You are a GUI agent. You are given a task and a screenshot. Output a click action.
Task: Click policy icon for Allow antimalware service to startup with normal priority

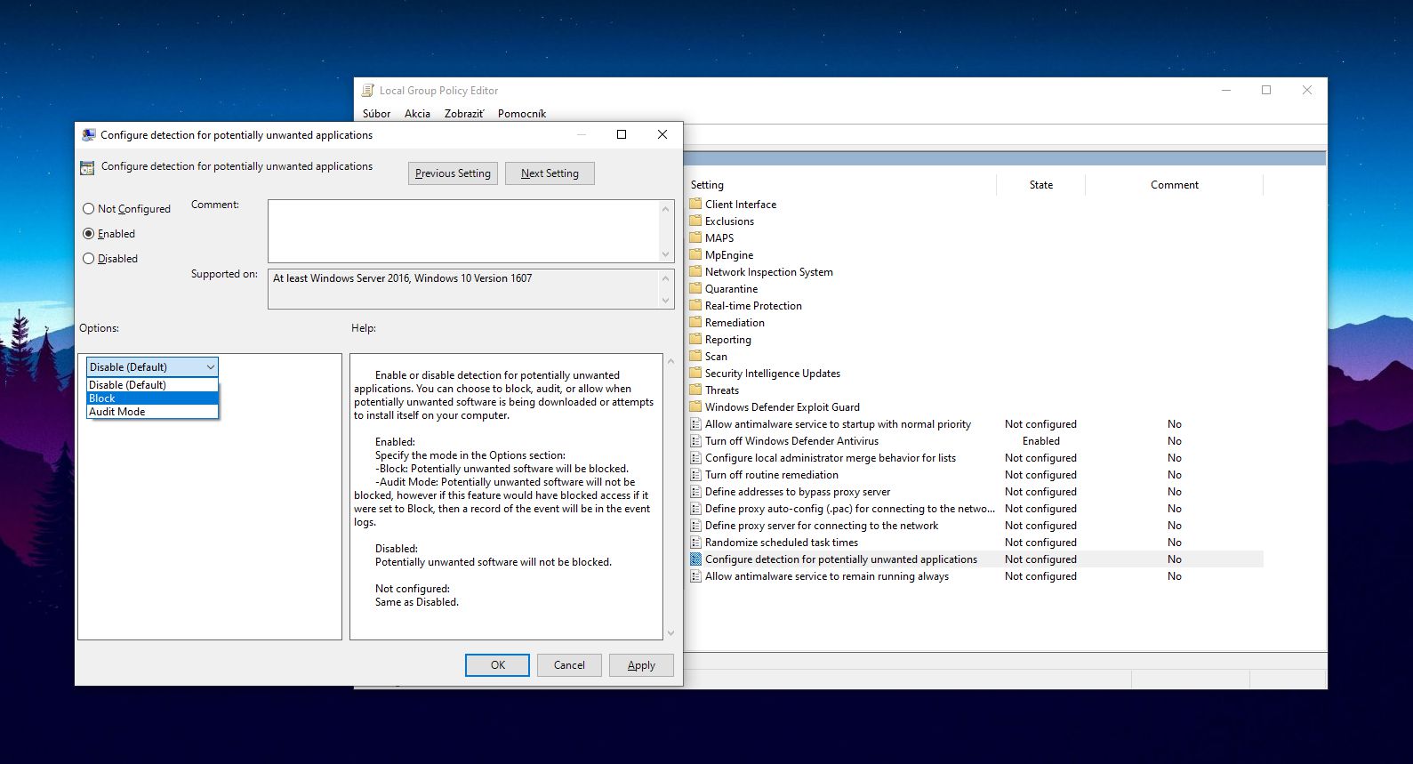tap(695, 424)
